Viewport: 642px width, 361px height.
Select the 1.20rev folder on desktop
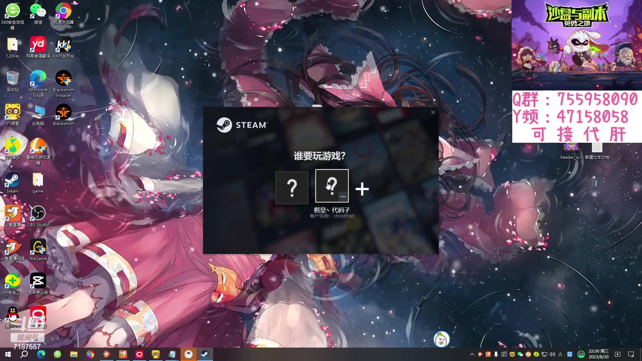(x=13, y=48)
